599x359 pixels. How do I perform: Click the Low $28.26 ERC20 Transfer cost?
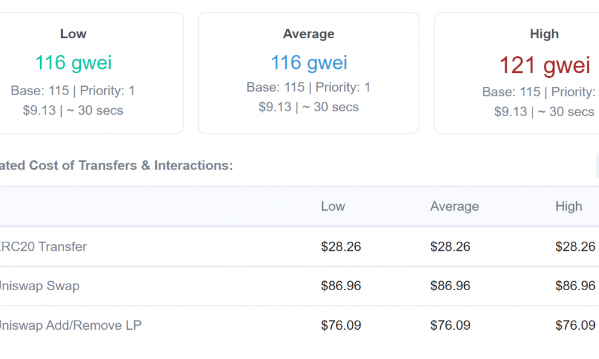[341, 247]
